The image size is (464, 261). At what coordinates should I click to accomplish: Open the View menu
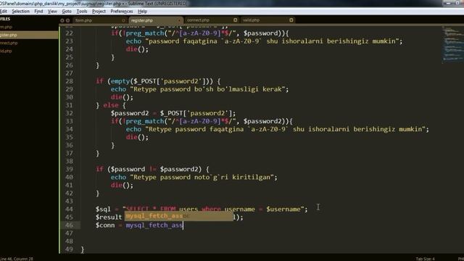point(52,12)
